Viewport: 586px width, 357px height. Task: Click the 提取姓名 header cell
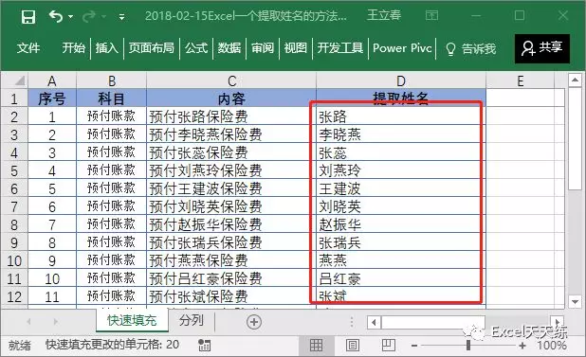pyautogui.click(x=401, y=98)
